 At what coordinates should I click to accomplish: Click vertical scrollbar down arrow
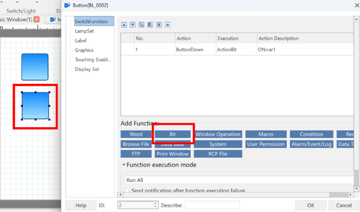[x=356, y=189]
